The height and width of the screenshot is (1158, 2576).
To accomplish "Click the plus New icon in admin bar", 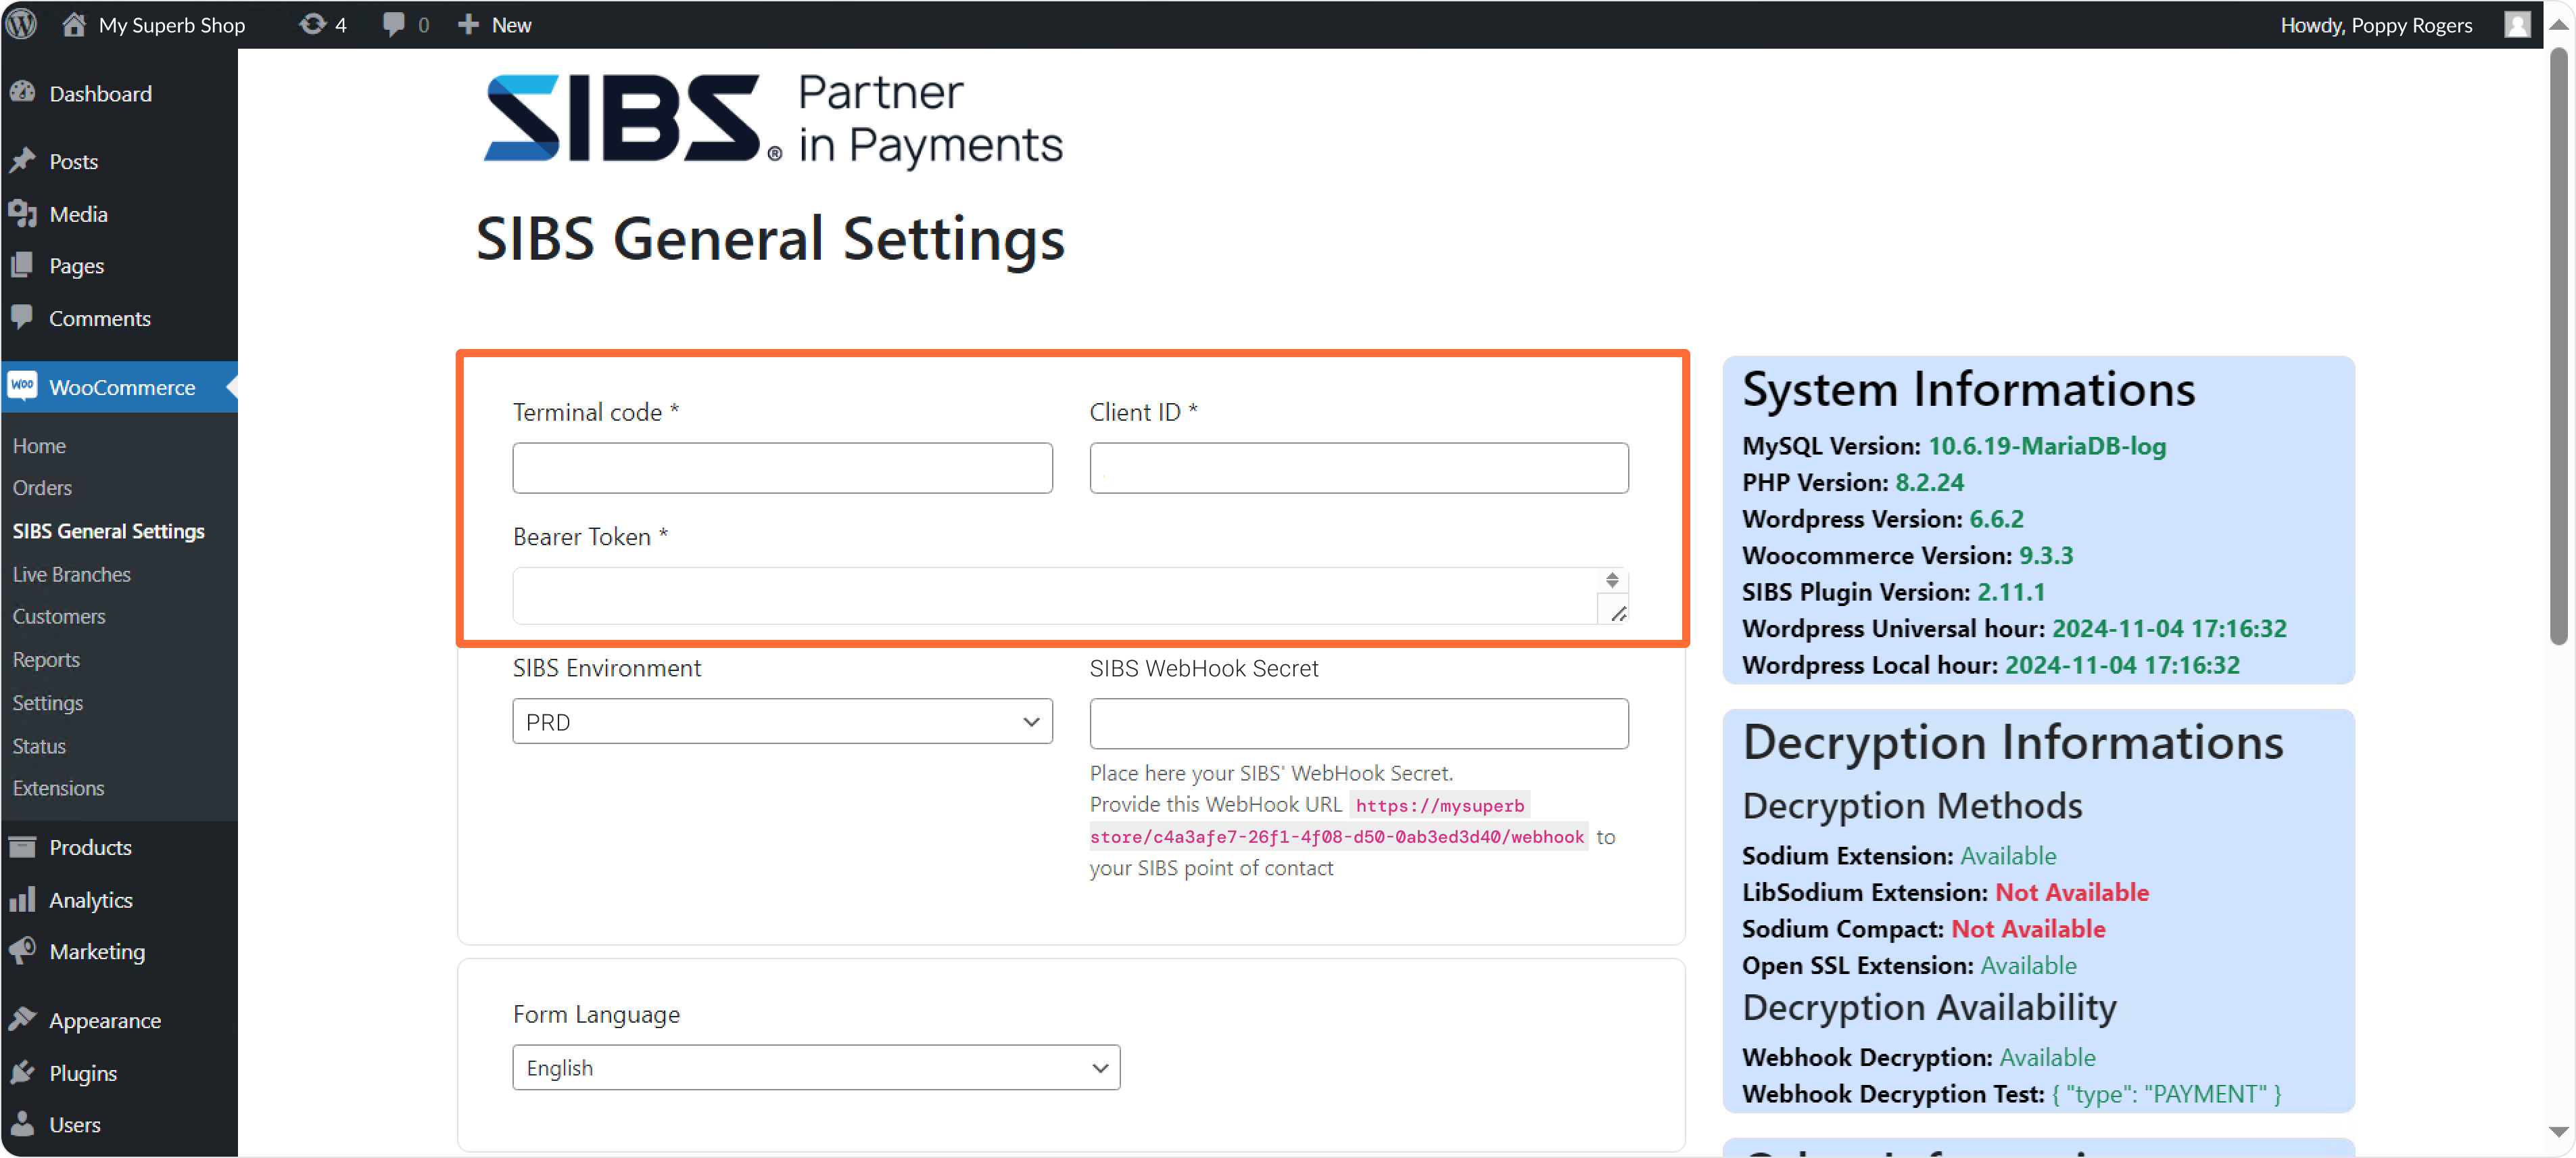I will 468,24.
